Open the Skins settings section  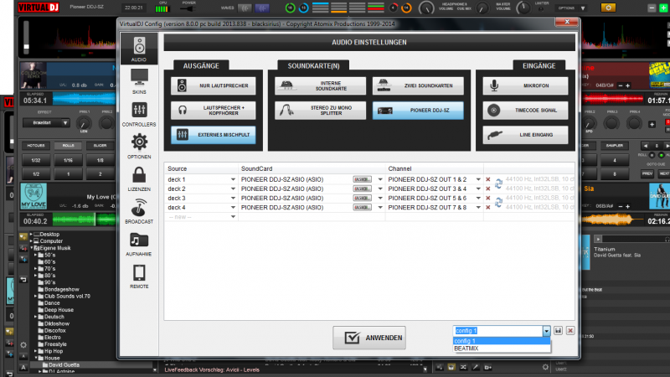[139, 81]
